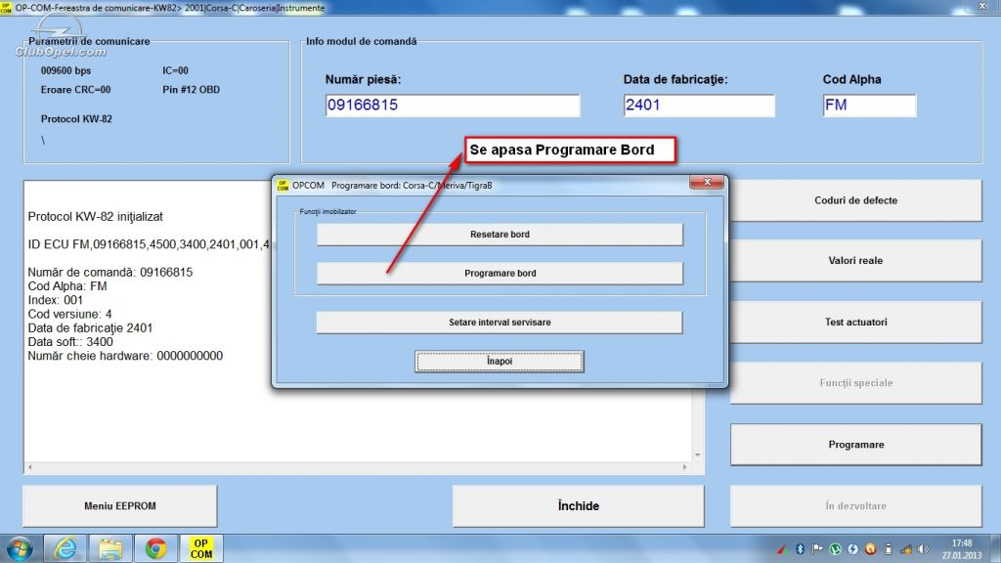
Task: Click the '009600 bps' parameter text
Action: click(65, 70)
